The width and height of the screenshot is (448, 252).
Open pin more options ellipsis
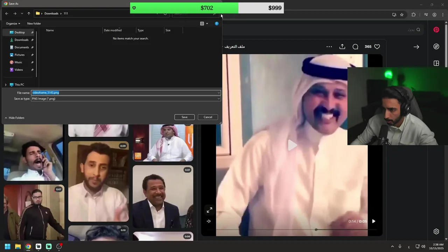[x=329, y=47]
